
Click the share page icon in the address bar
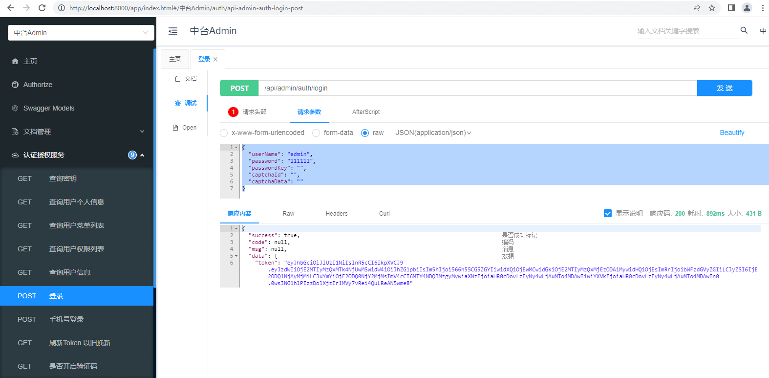click(x=696, y=8)
